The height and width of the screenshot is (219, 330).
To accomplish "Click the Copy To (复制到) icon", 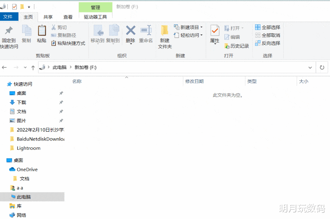I will coord(114,31).
